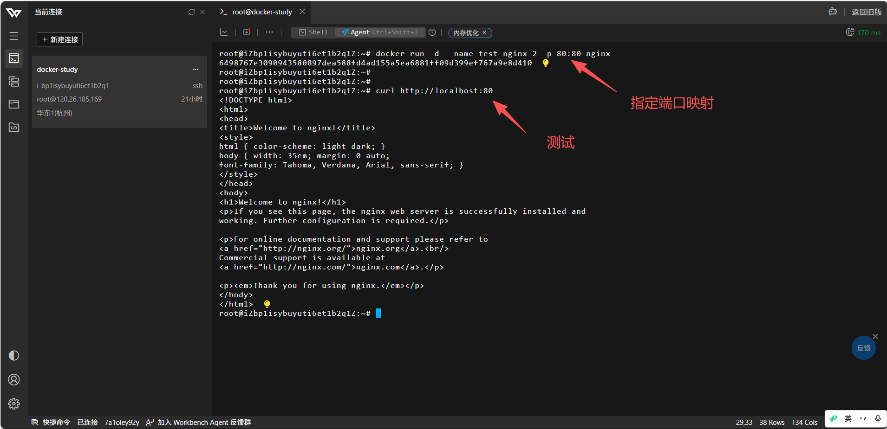The height and width of the screenshot is (429, 887).
Task: Click the lightbulb hint after </html>
Action: tap(267, 304)
